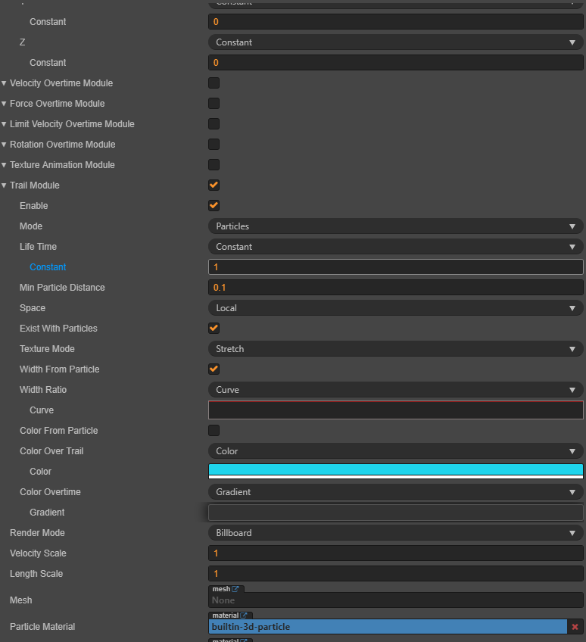Open the Texture Mode dropdown
586x642 pixels.
(x=395, y=349)
